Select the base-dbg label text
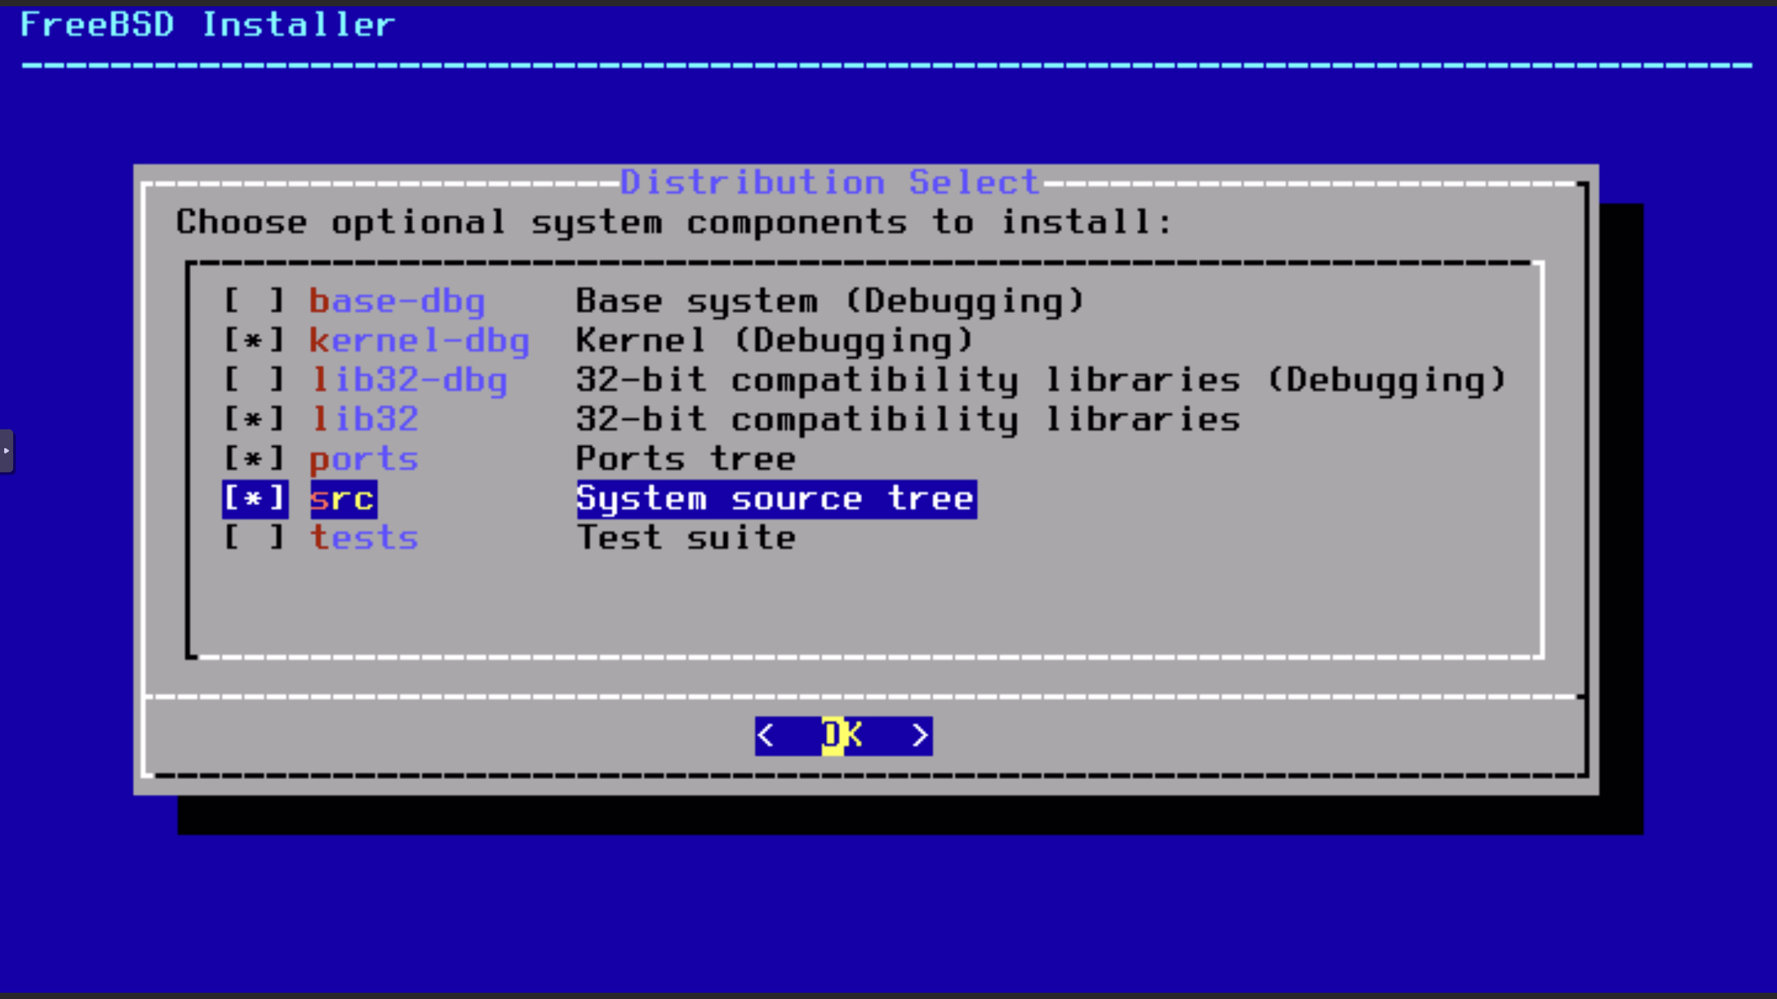1777x999 pixels. tap(396, 300)
